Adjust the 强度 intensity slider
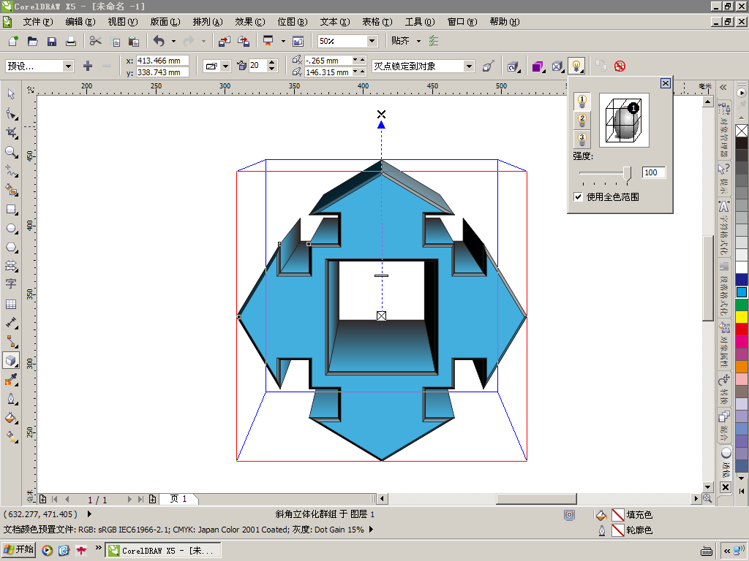Viewport: 749px width, 561px height. pos(627,174)
